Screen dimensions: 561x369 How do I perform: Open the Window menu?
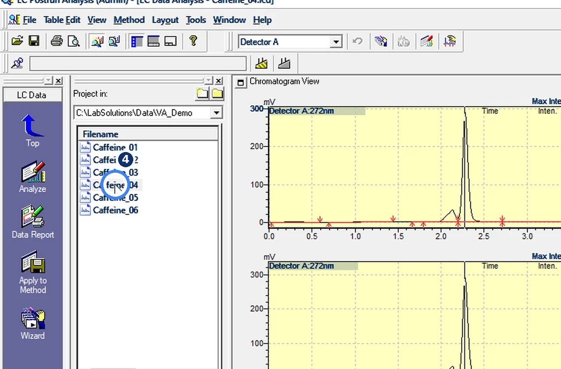tap(229, 20)
